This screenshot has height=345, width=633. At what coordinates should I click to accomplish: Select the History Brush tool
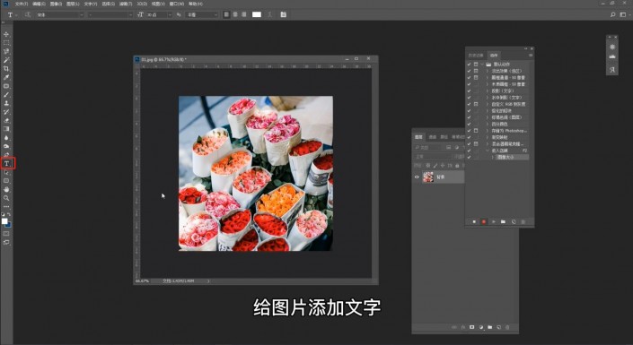(x=6, y=112)
